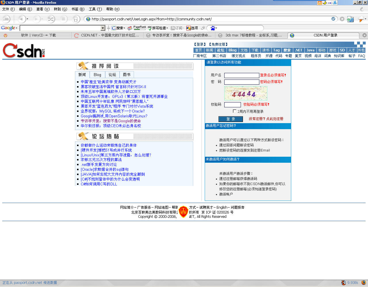Open the dropdown arrow next to umbrella icon
Image resolution: width=368 pixels, height=287 pixels.
coord(365,19)
